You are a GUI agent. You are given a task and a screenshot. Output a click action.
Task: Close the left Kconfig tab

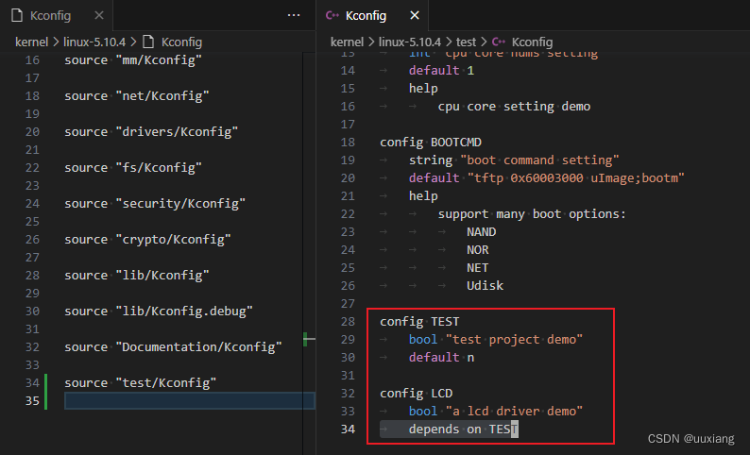(x=99, y=15)
